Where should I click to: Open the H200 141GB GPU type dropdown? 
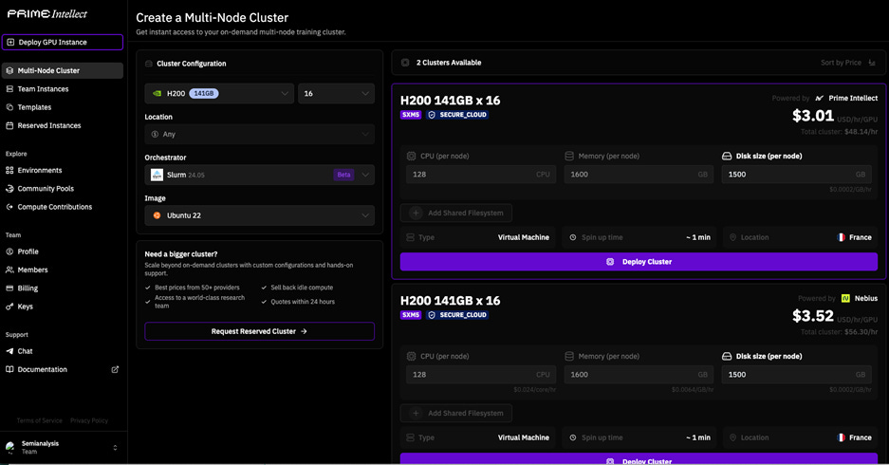(x=219, y=94)
